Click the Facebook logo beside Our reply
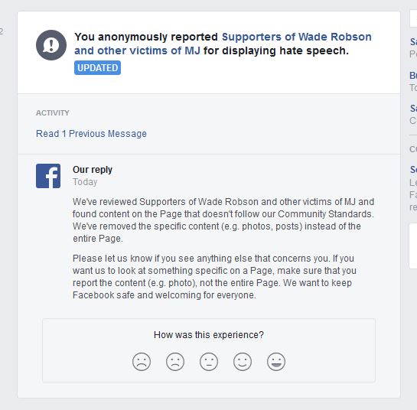This screenshot has height=410, width=417. pos(48,176)
